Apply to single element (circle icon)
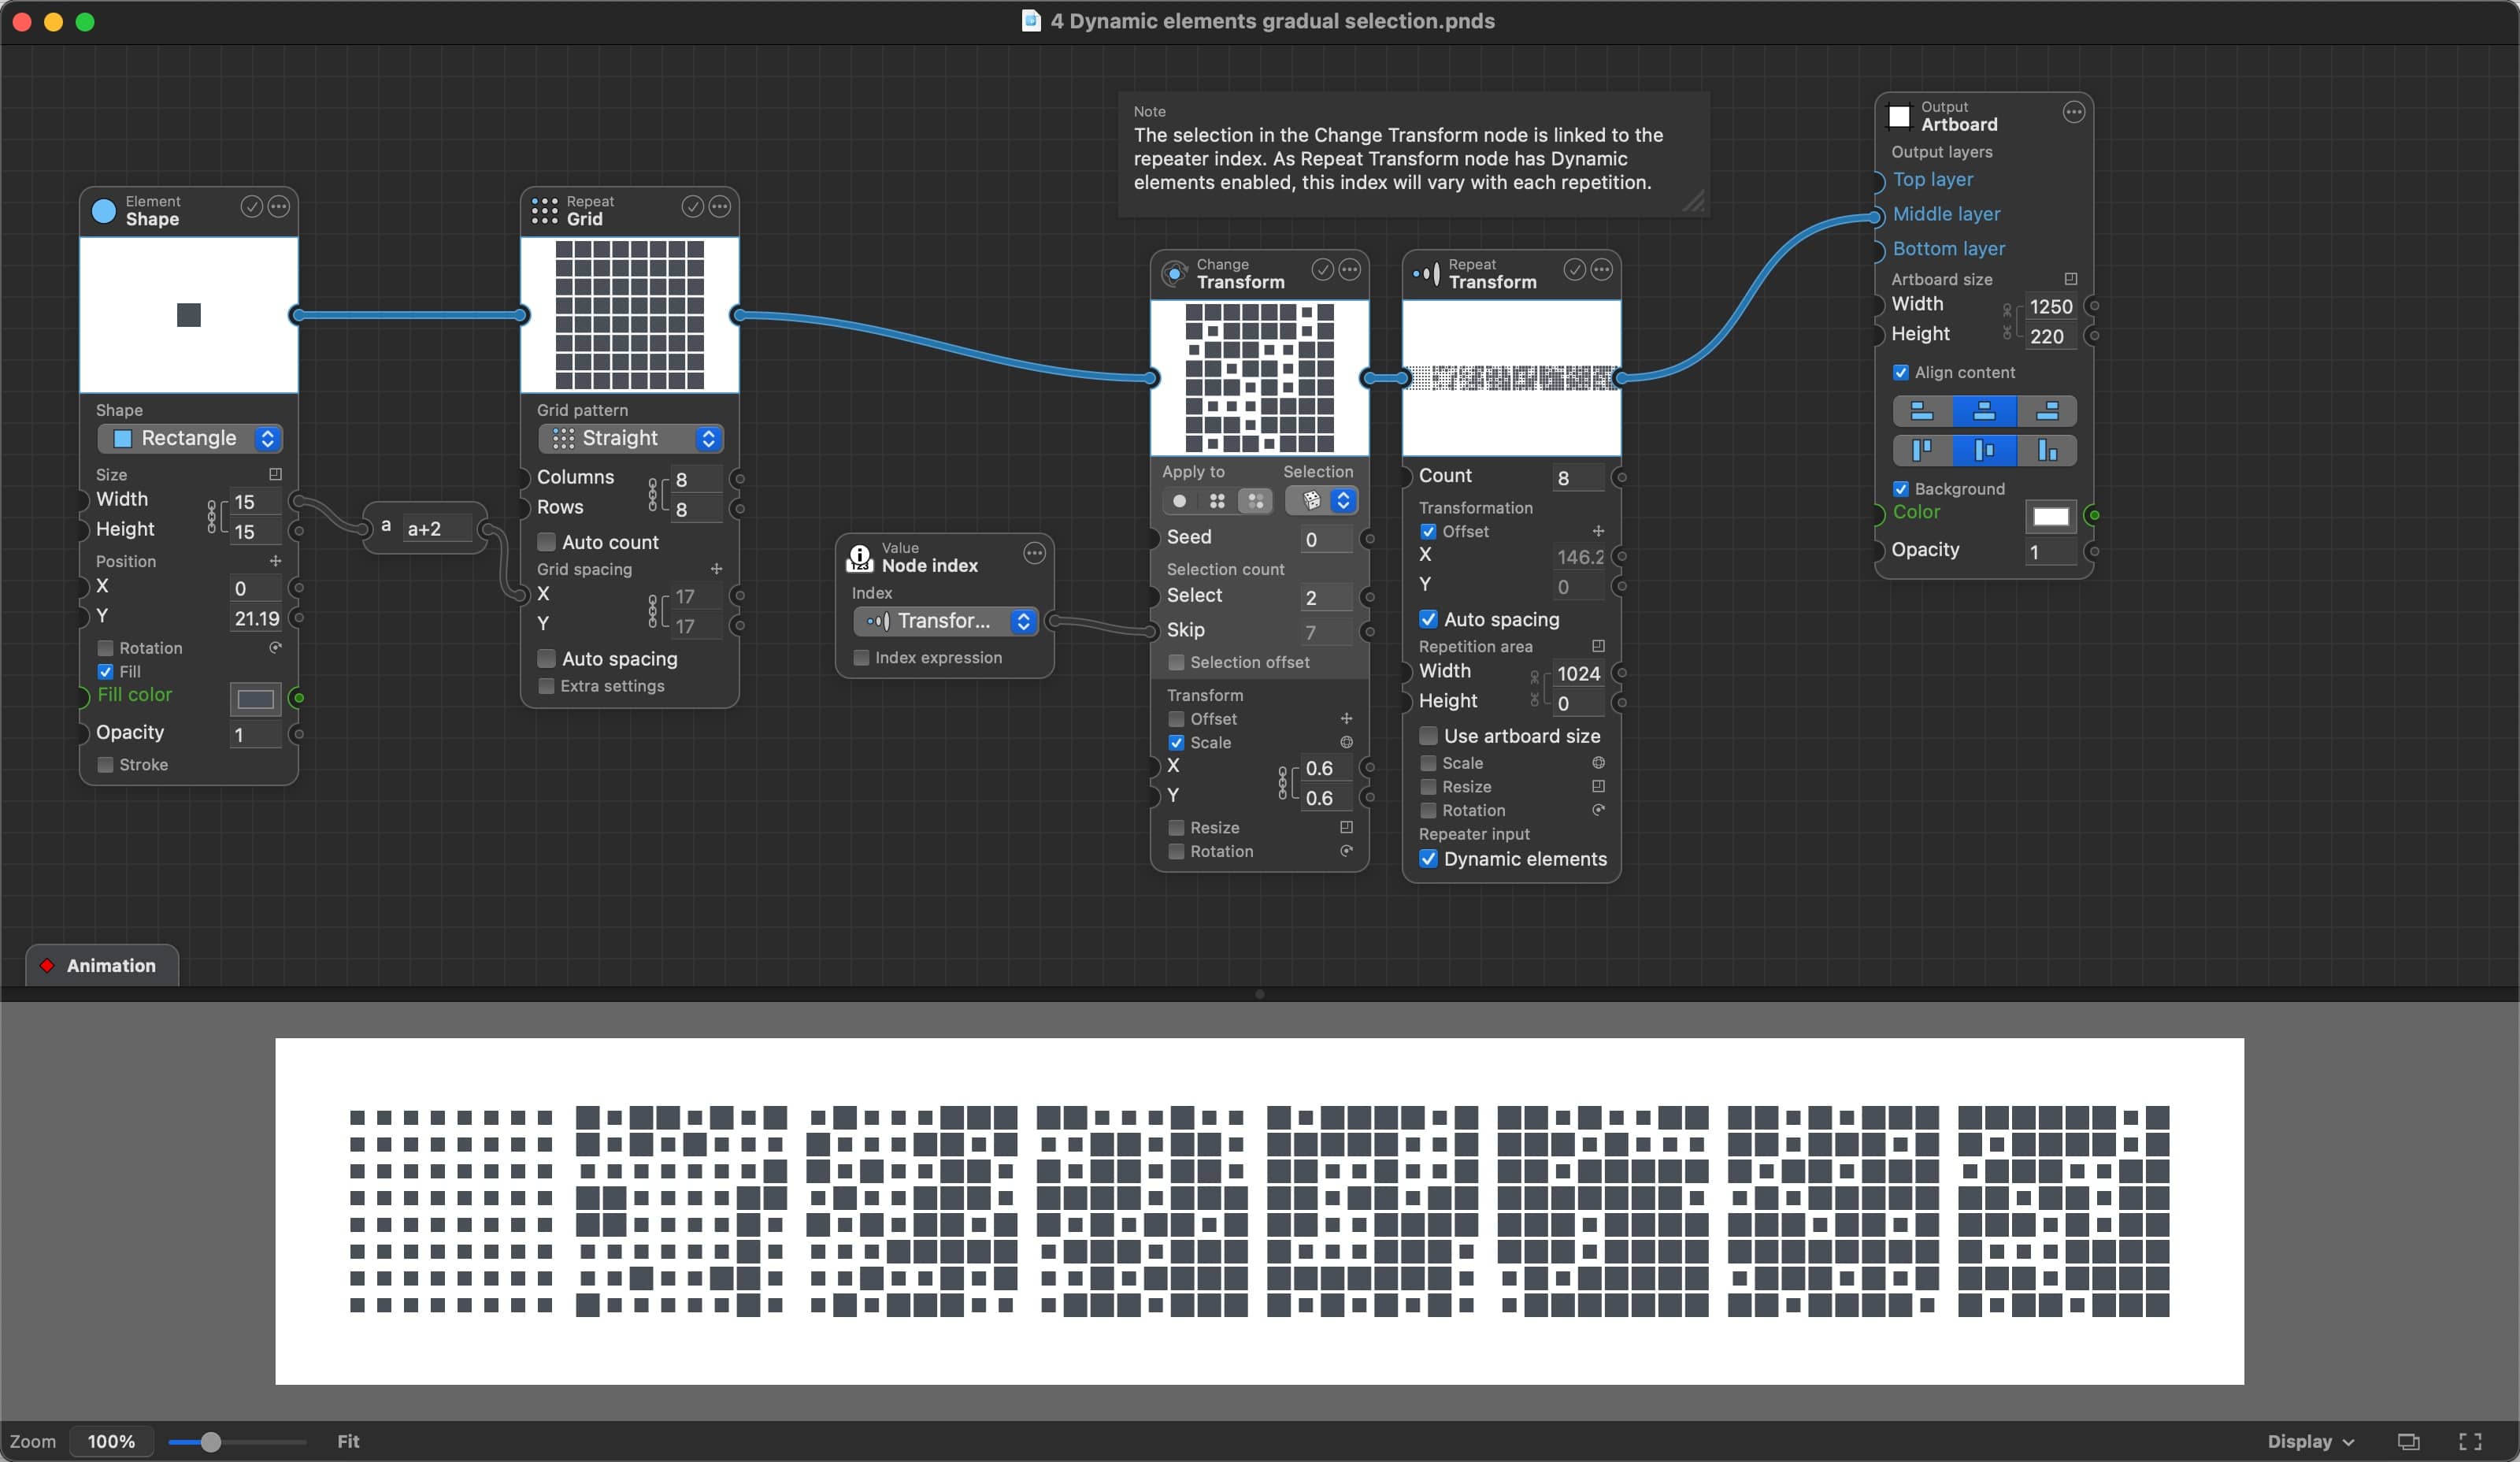2520x1462 pixels. pyautogui.click(x=1180, y=501)
